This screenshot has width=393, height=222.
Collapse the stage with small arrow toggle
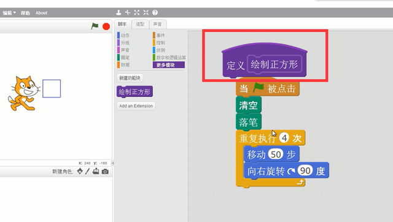[x=112, y=163]
